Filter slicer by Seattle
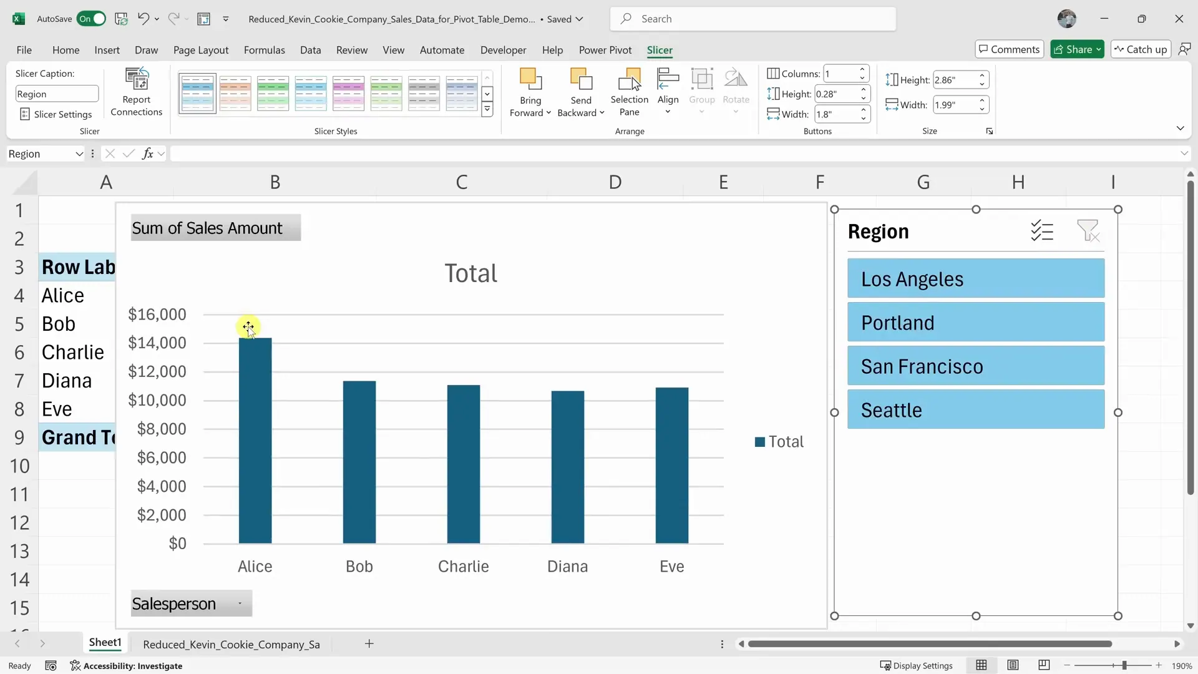The height and width of the screenshot is (674, 1198). [x=975, y=409]
